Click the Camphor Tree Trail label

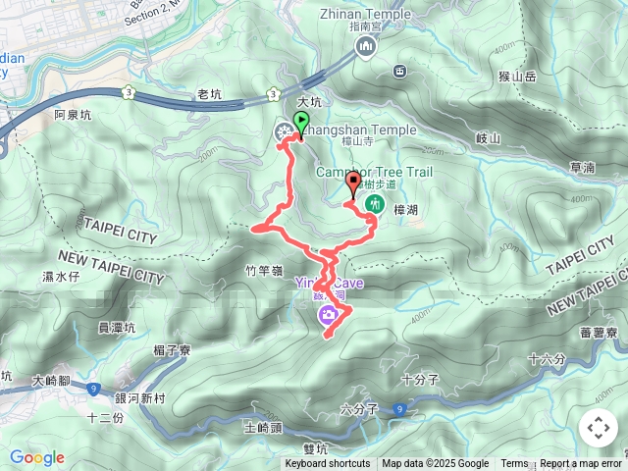(x=374, y=173)
